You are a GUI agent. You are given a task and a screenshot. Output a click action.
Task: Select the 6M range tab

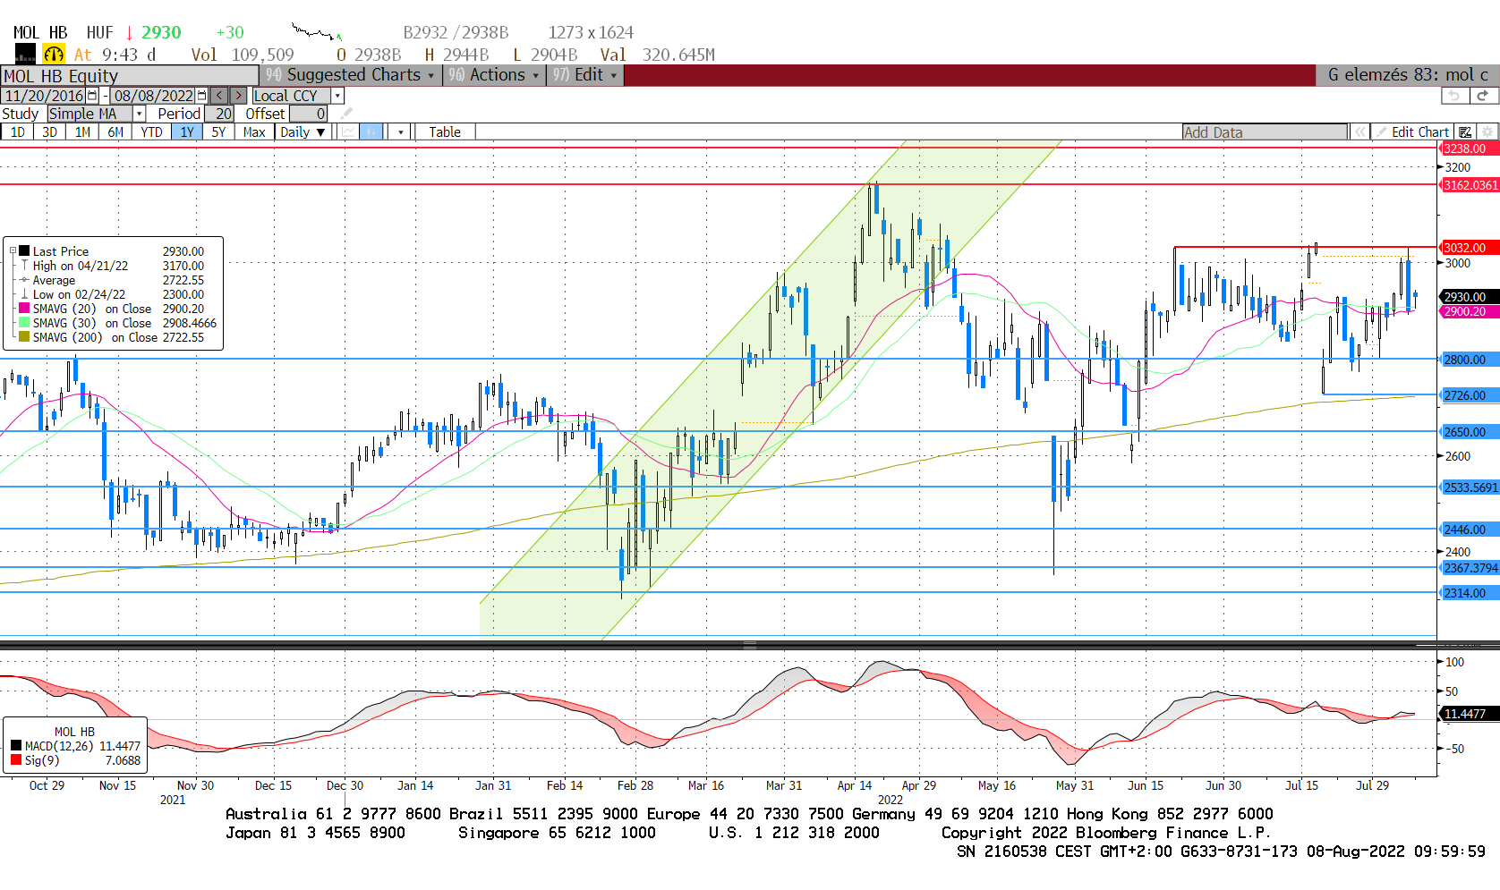(115, 132)
